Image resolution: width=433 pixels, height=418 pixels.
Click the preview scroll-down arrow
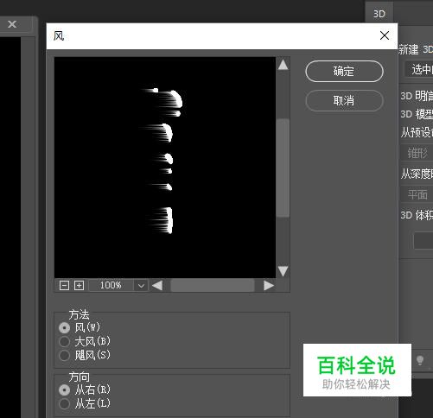click(283, 271)
